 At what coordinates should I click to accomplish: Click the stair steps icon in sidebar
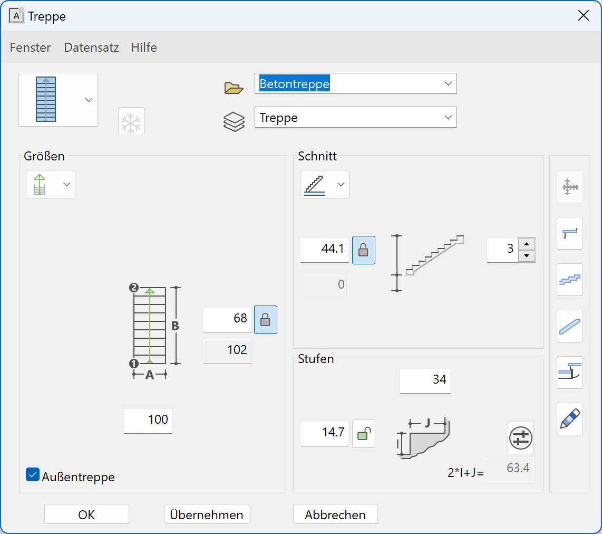[569, 280]
